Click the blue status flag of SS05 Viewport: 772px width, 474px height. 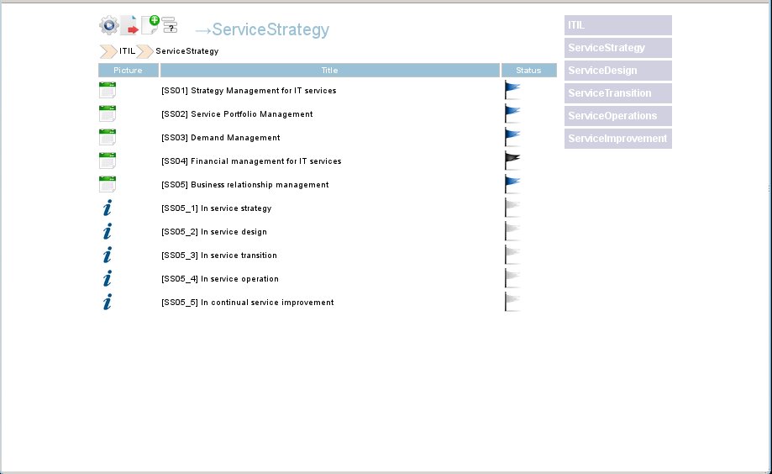click(x=512, y=185)
